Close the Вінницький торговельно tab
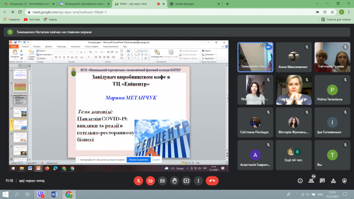The image size is (354, 199). (108, 4)
